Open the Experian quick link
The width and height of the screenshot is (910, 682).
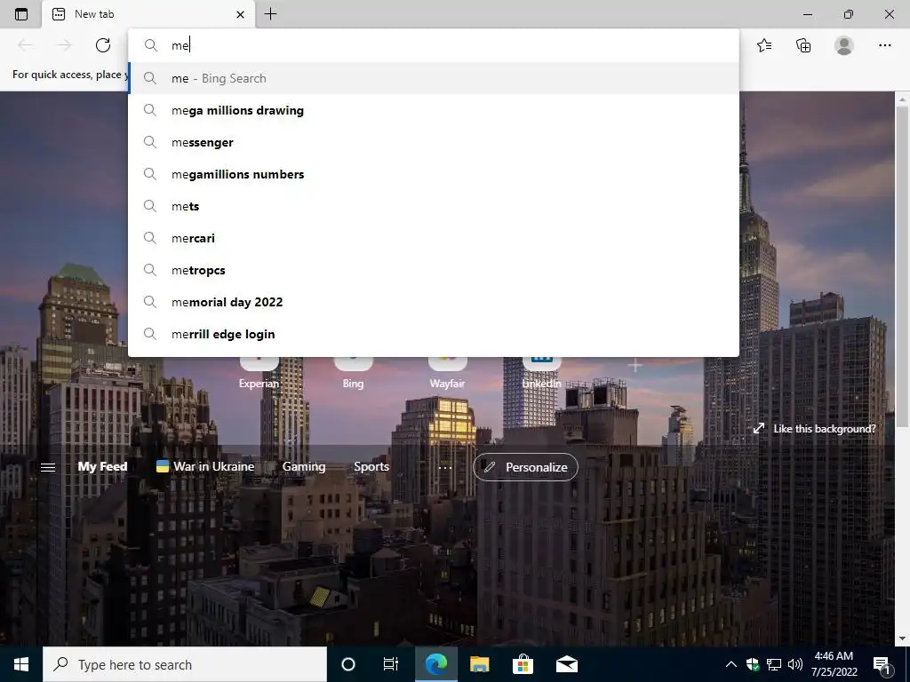pos(259,373)
